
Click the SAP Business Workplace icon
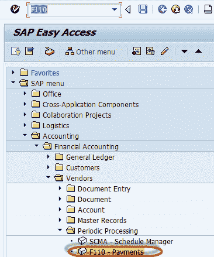[x=50, y=52]
